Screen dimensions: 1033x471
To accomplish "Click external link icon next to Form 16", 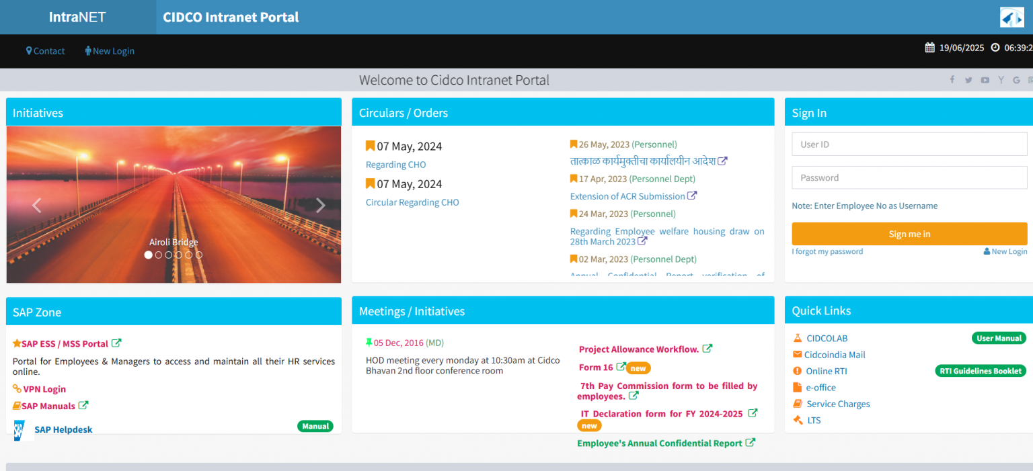I will point(621,367).
